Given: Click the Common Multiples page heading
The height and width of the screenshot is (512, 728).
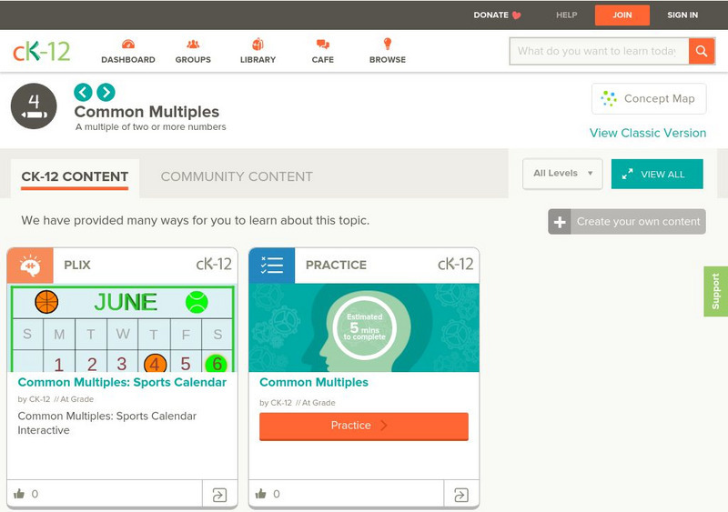Looking at the screenshot, I should (x=147, y=112).
